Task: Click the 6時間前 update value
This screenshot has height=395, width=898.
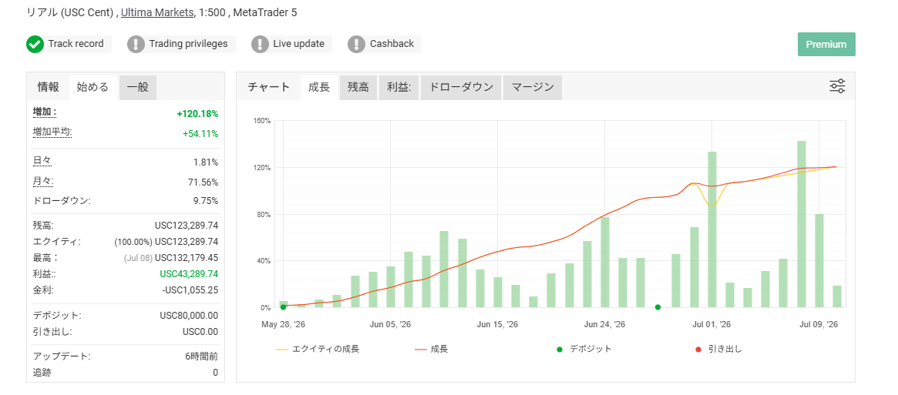Action: (x=202, y=357)
